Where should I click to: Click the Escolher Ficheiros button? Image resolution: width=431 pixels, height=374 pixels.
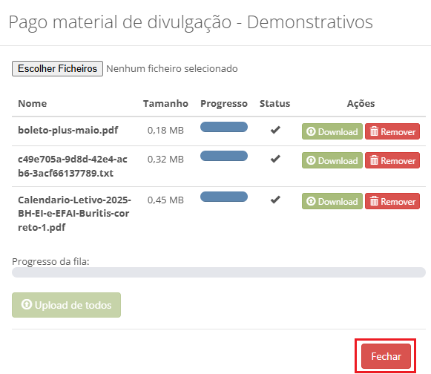pyautogui.click(x=57, y=68)
